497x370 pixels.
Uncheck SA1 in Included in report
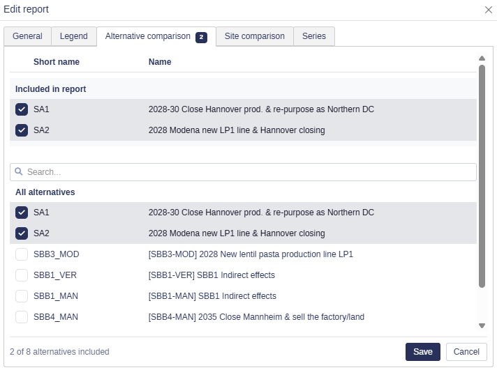coord(22,109)
